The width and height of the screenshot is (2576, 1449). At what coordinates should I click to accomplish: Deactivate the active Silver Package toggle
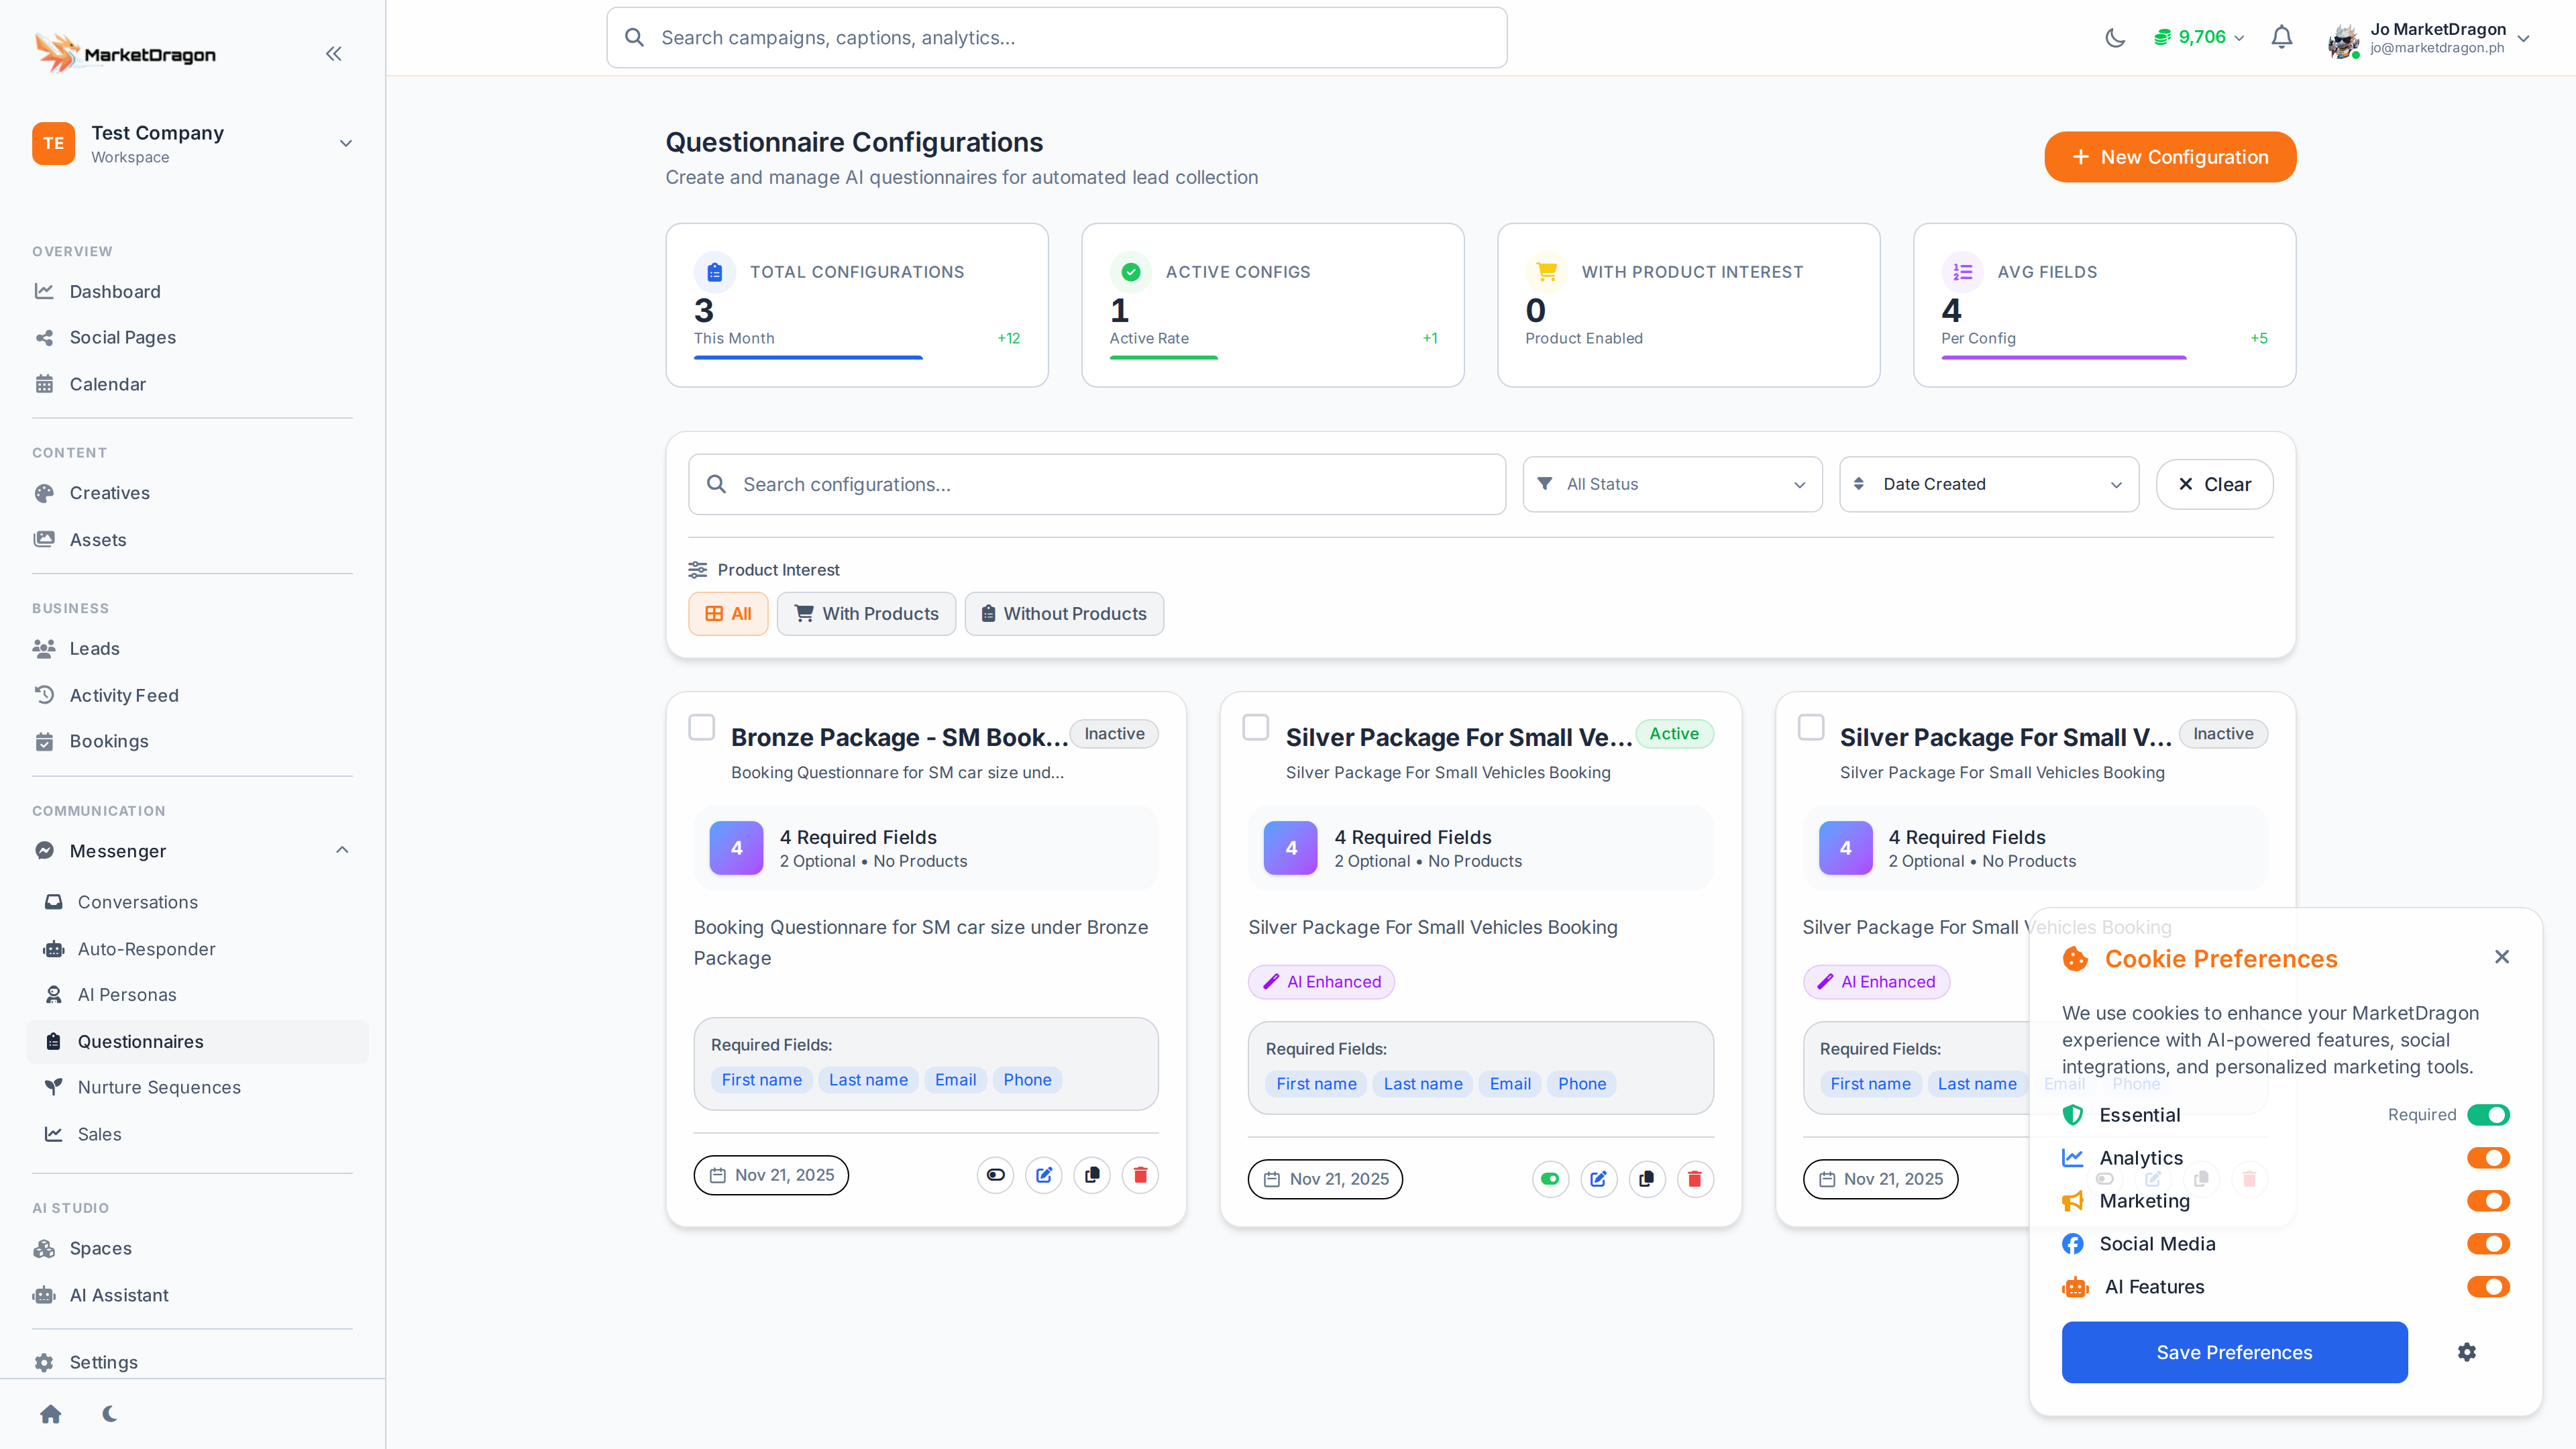1550,1179
